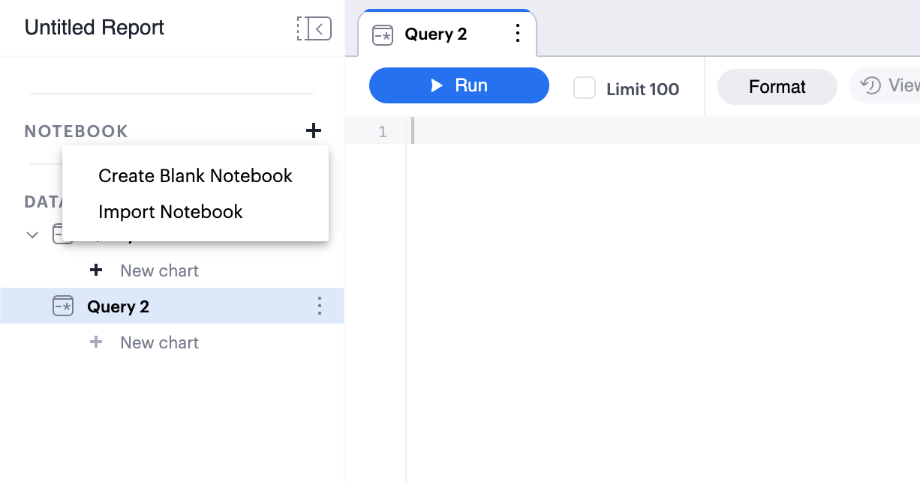This screenshot has height=484, width=920.
Task: Open the Query 2 tab's three-dot menu
Action: tap(517, 34)
